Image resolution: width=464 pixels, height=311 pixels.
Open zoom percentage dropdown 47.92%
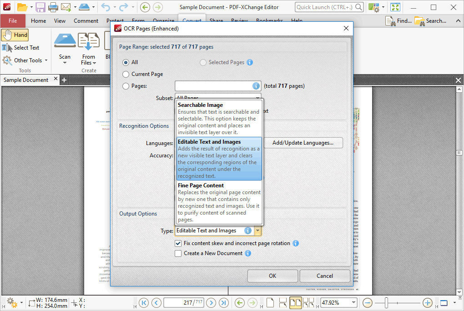coord(353,302)
